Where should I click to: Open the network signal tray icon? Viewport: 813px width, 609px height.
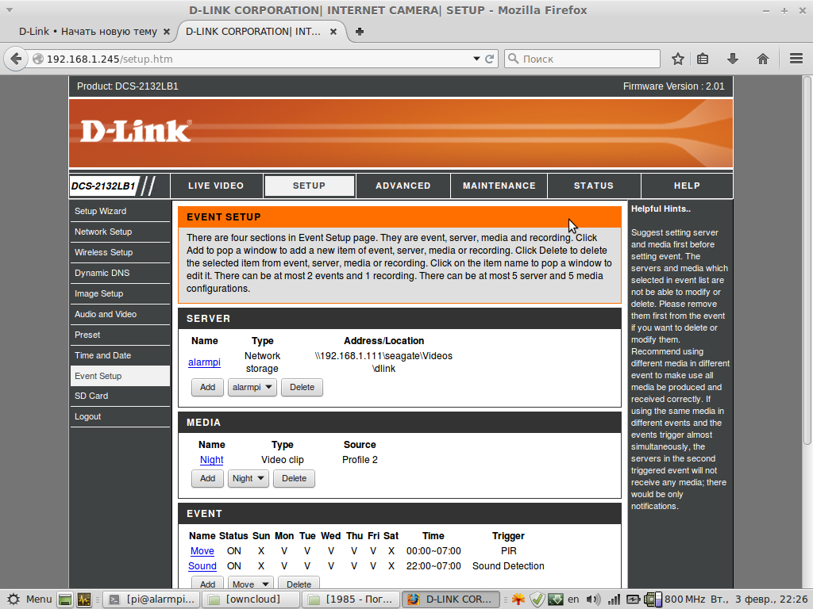click(x=614, y=599)
